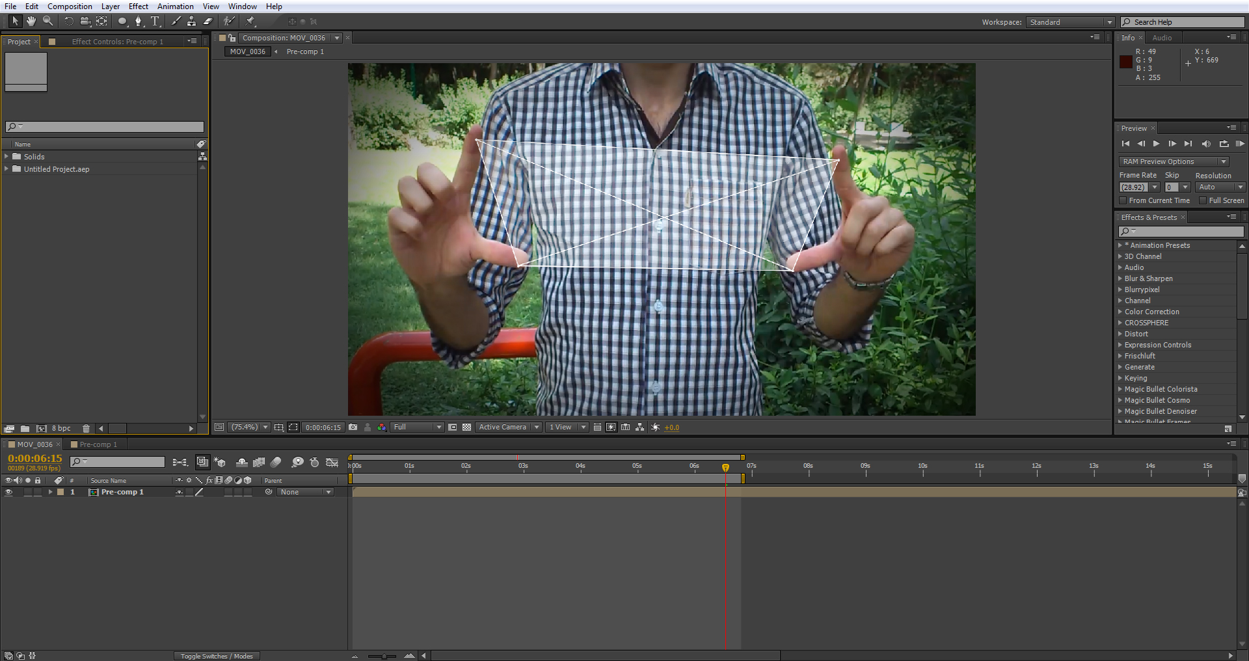Image resolution: width=1249 pixels, height=661 pixels.
Task: Select the Puppet Pin tool
Action: pos(250,21)
